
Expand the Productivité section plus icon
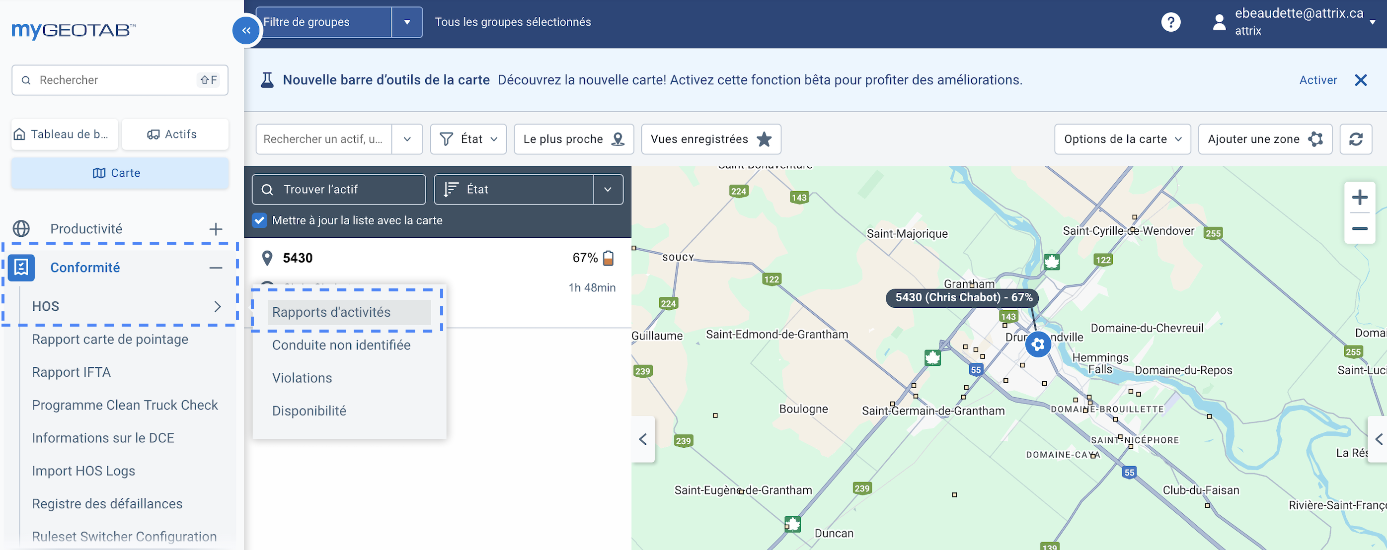coord(216,229)
